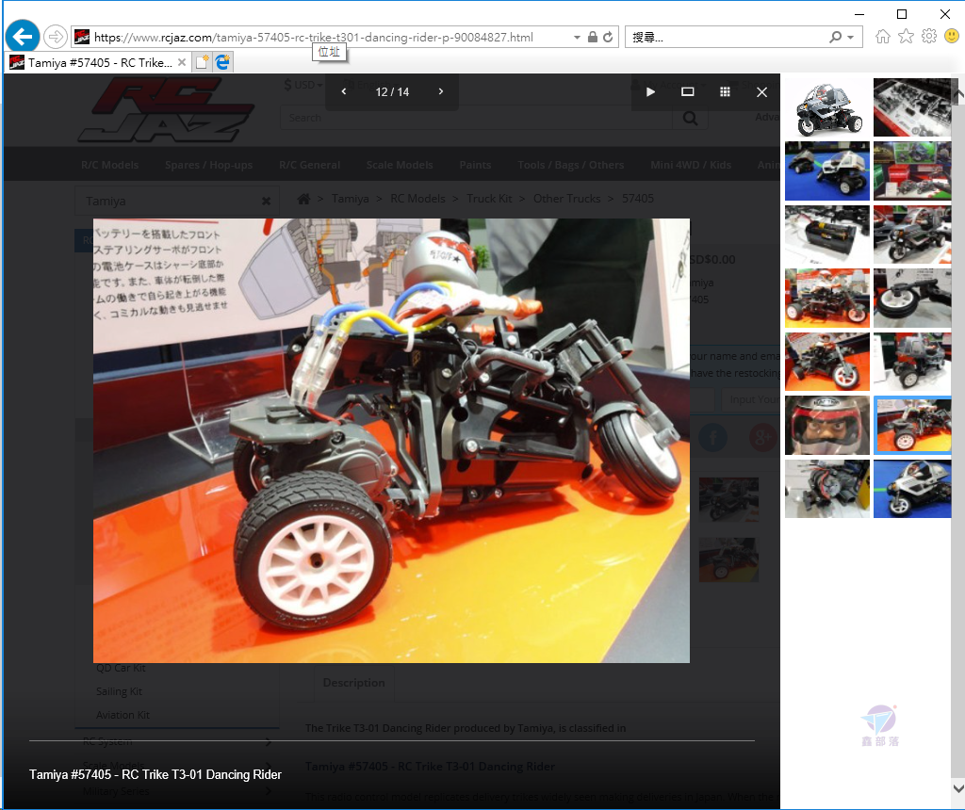965x810 pixels.
Task: Open the address bar history dropdown arrow
Action: click(577, 38)
